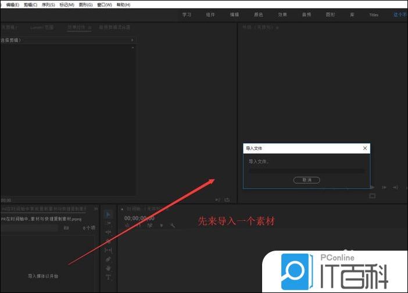Image resolution: width=408 pixels, height=293 pixels.
Task: Open the 标记(M) menu
Action: [x=67, y=5]
